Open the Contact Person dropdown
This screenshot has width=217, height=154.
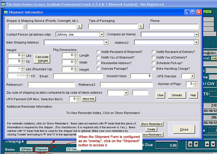pos(102,34)
